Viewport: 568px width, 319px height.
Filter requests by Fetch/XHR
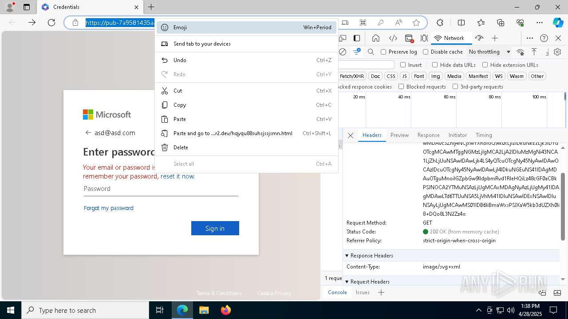point(351,76)
